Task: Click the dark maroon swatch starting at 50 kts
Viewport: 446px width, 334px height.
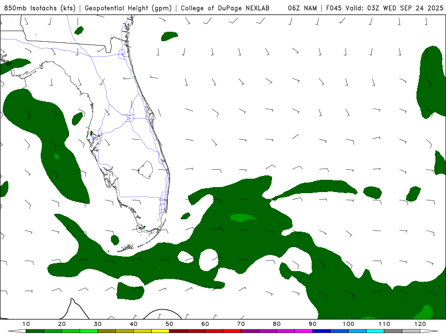Action: point(178,331)
